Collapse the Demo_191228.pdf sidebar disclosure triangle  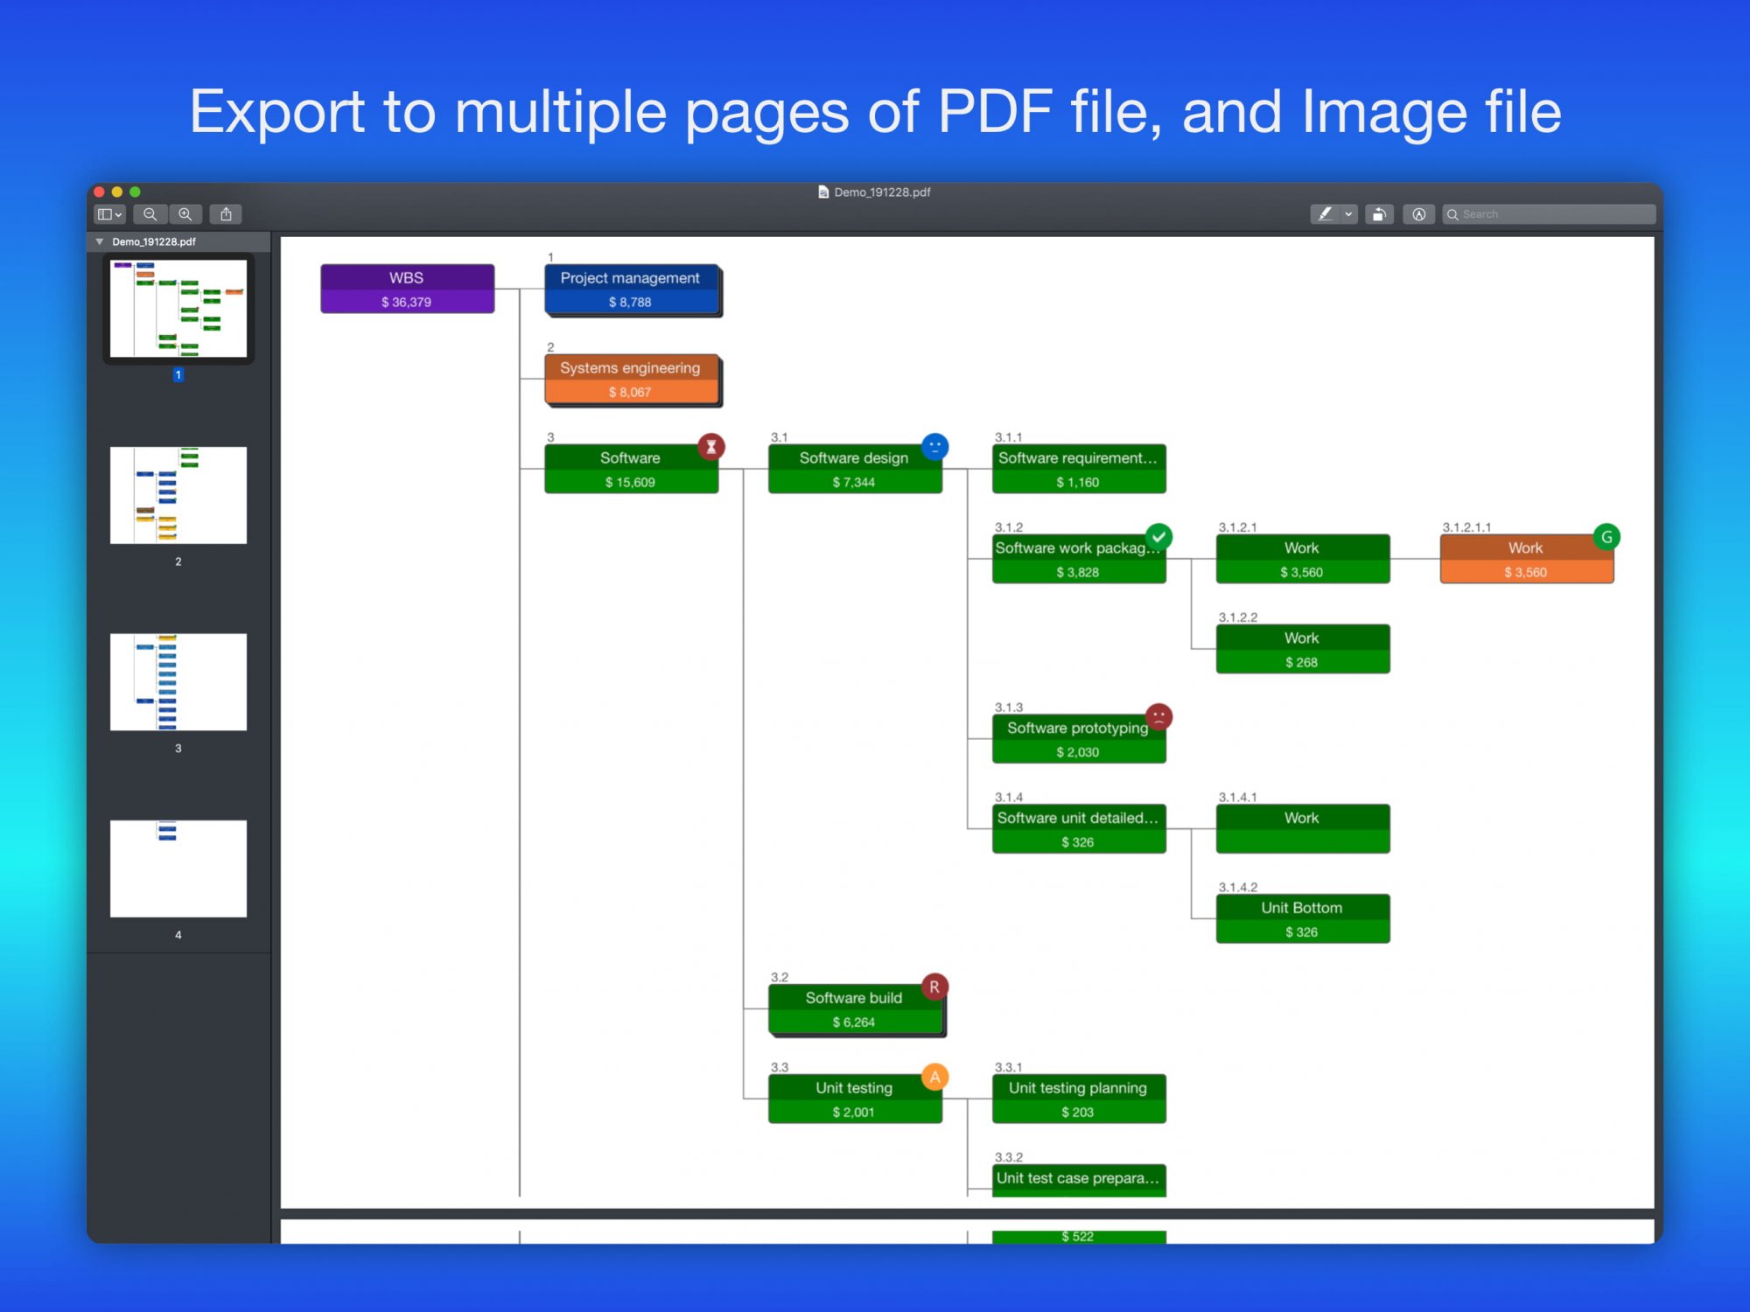100,242
